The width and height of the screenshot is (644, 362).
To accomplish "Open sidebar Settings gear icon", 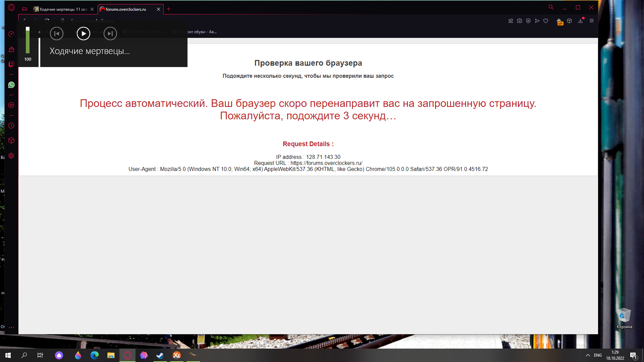I will 11,156.
